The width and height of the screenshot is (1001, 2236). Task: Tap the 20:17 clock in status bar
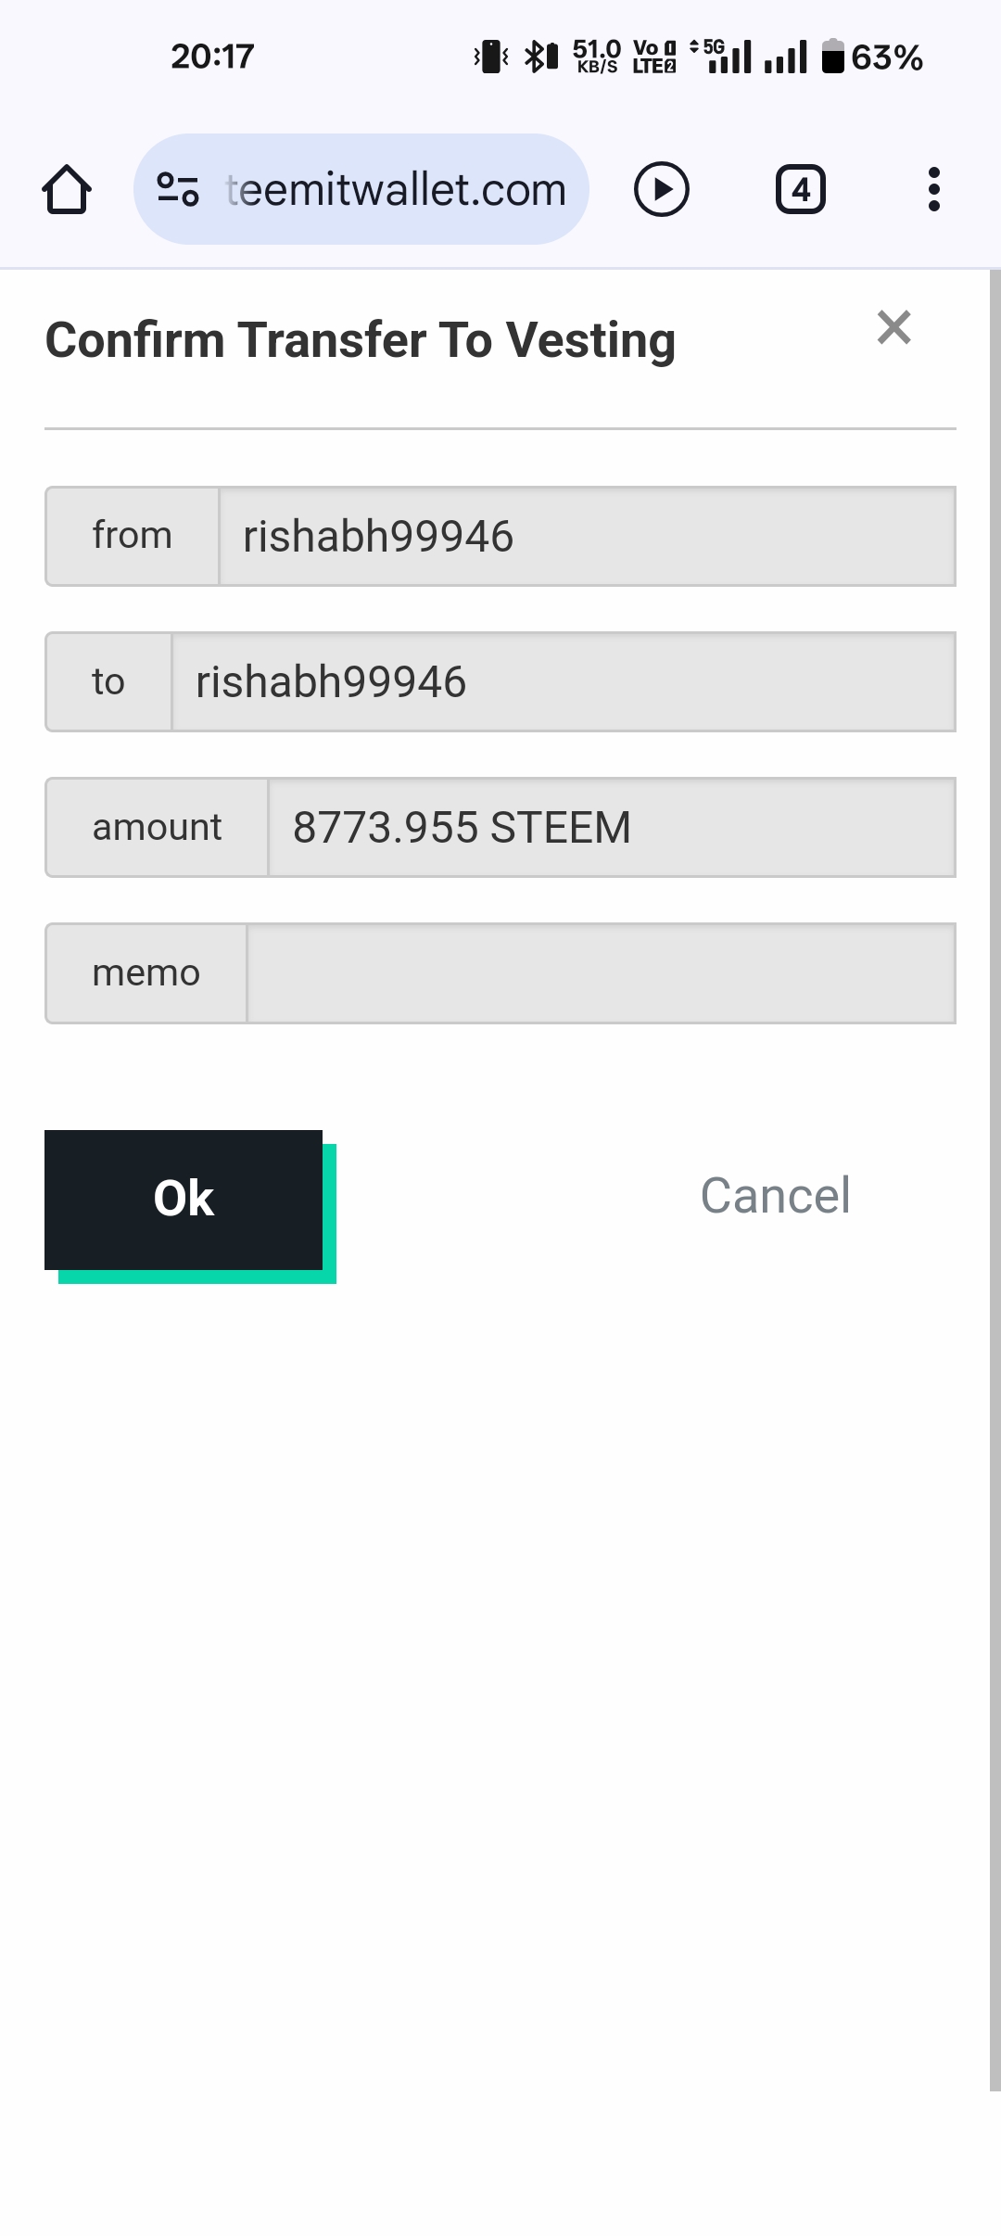click(x=212, y=57)
